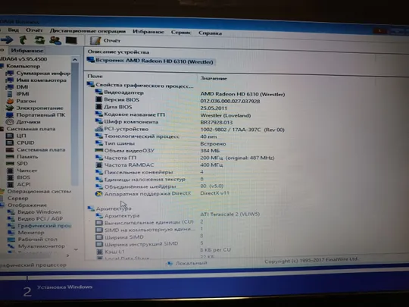Select the ACPI tree item
This screenshot has width=409, height=307.
point(19,184)
